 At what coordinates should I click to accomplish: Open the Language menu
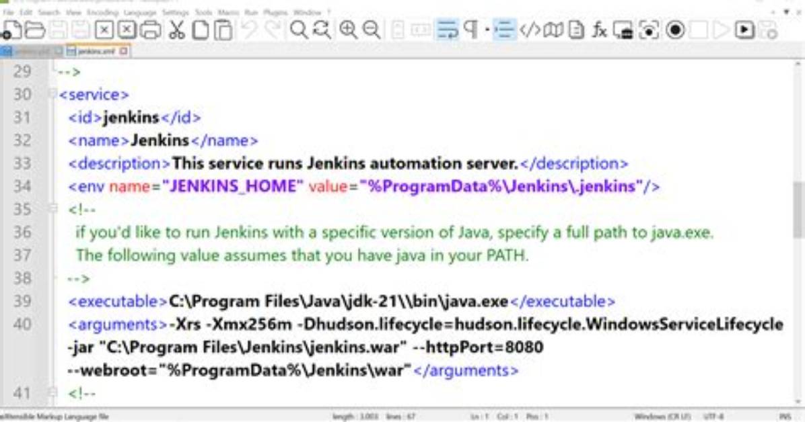pyautogui.click(x=139, y=12)
